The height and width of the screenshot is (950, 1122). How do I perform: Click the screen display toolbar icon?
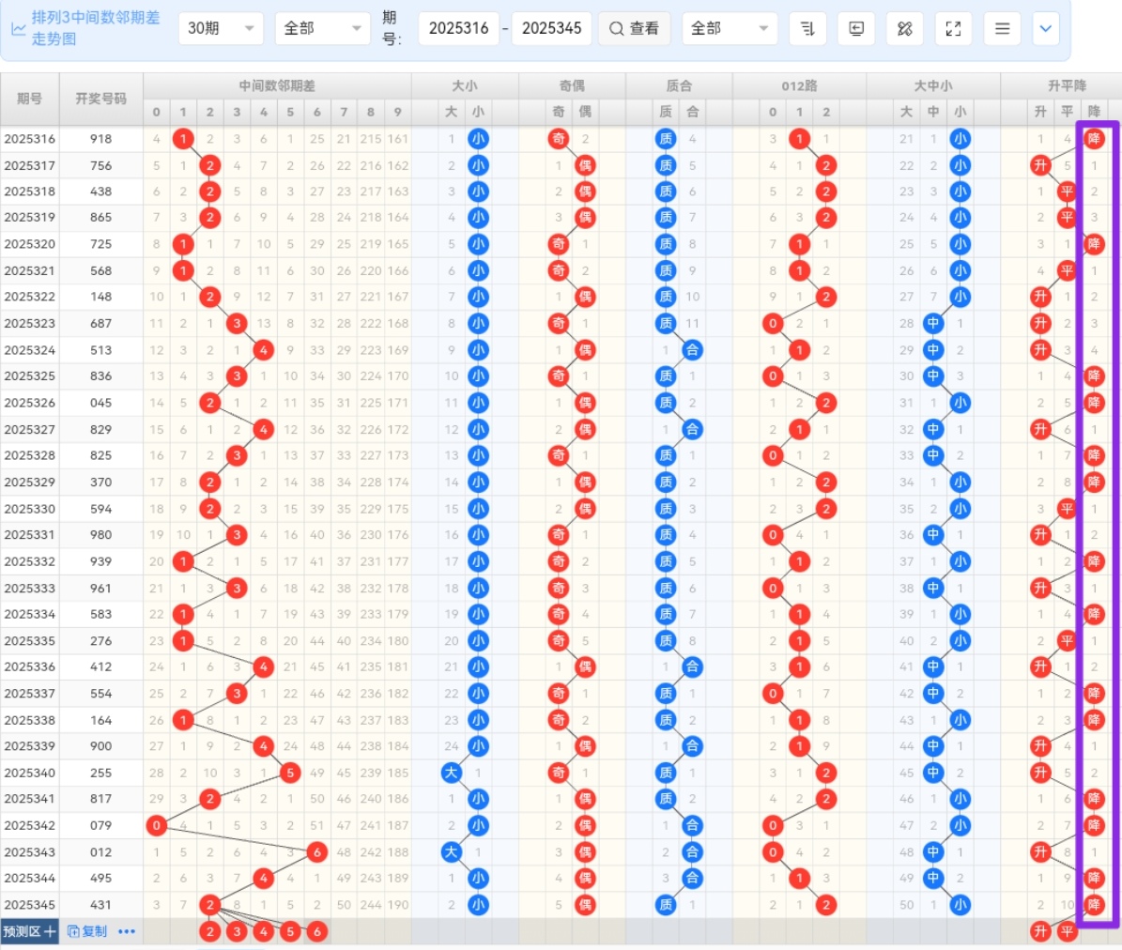pos(855,28)
